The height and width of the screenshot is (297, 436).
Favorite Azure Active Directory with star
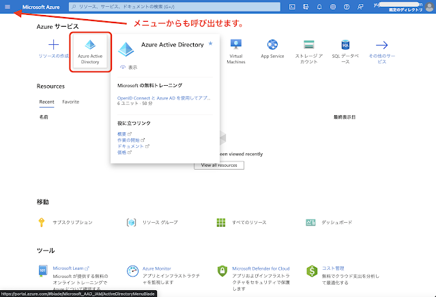pos(210,44)
